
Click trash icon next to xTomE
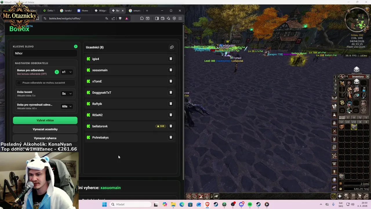[171, 81]
